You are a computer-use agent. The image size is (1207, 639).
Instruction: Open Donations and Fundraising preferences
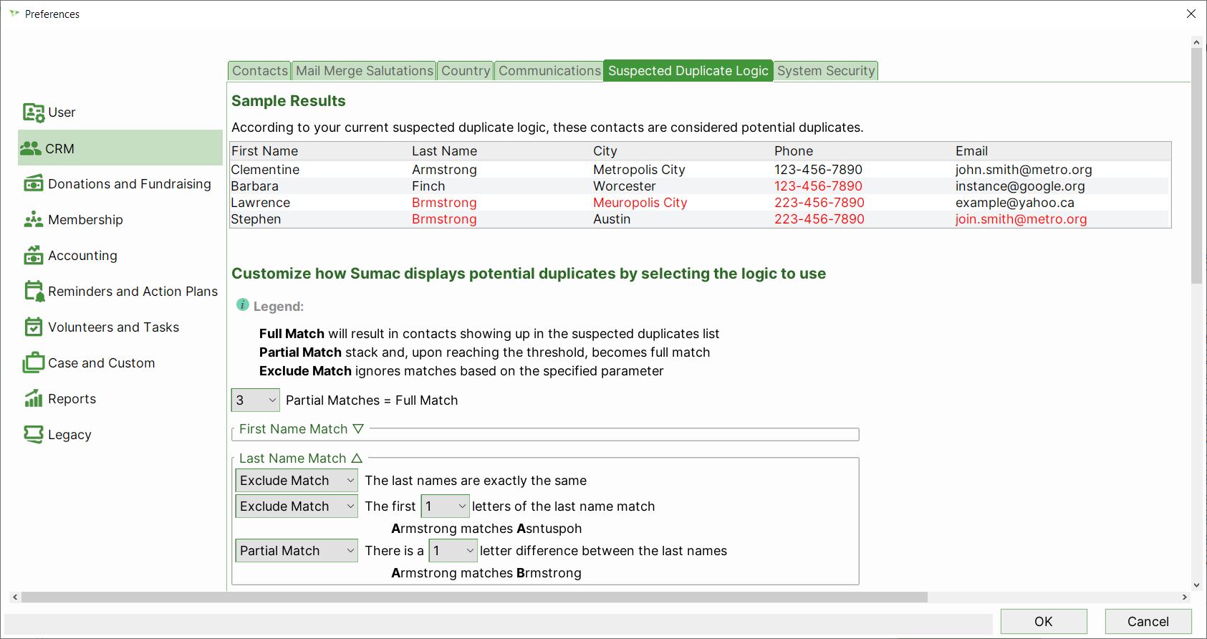(120, 184)
